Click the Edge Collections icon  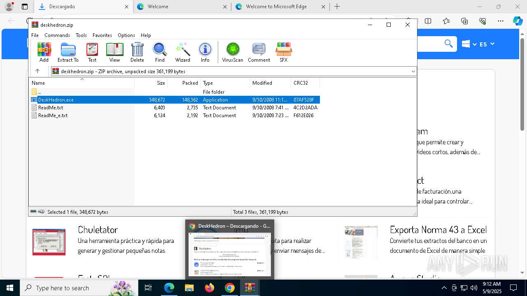[x=464, y=21]
